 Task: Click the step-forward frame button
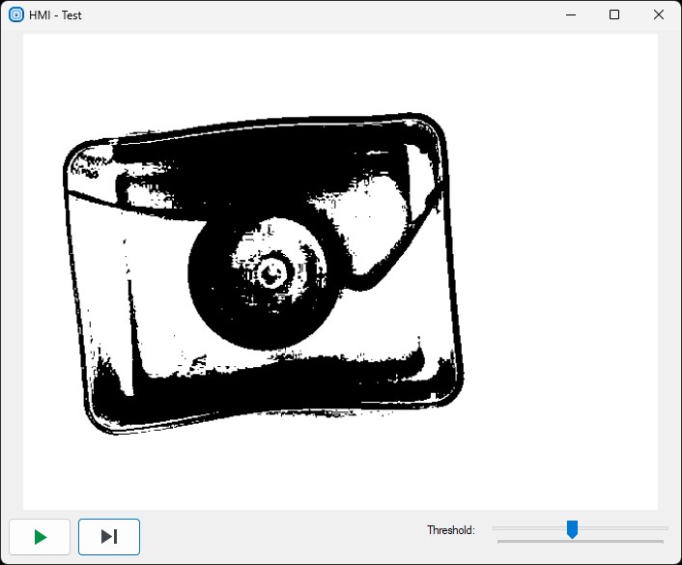point(109,537)
